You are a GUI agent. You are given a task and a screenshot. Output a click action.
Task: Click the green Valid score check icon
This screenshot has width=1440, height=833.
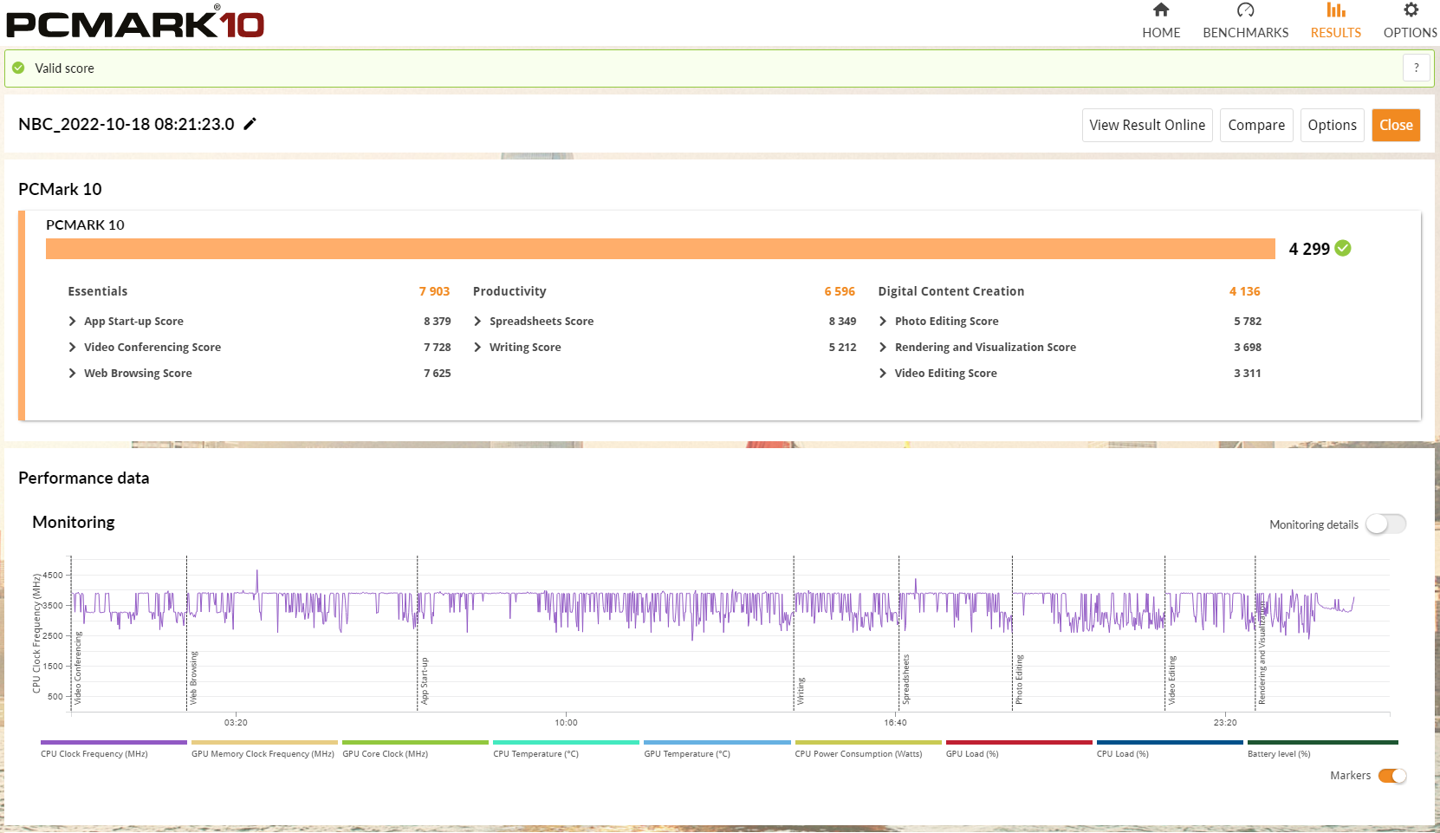[x=18, y=68]
